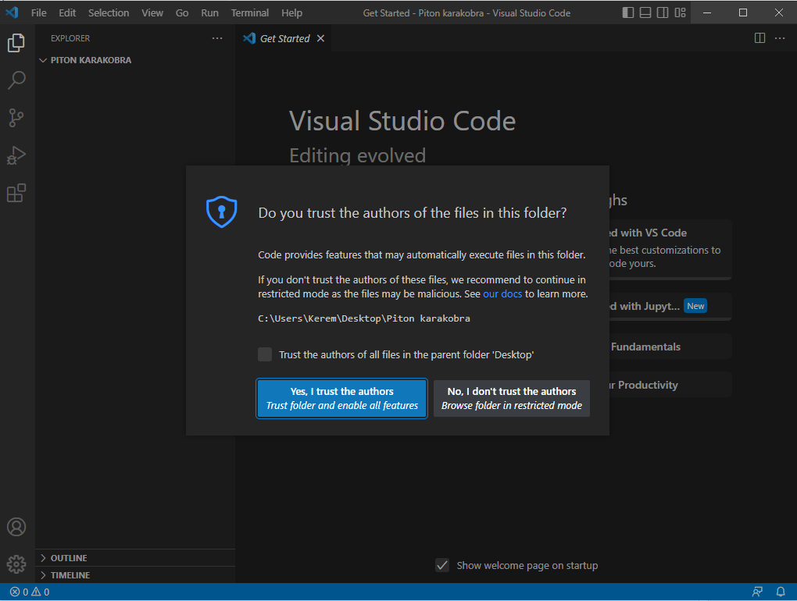This screenshot has height=601, width=797.
Task: Open the Explorer view in activity bar
Action: coord(16,43)
